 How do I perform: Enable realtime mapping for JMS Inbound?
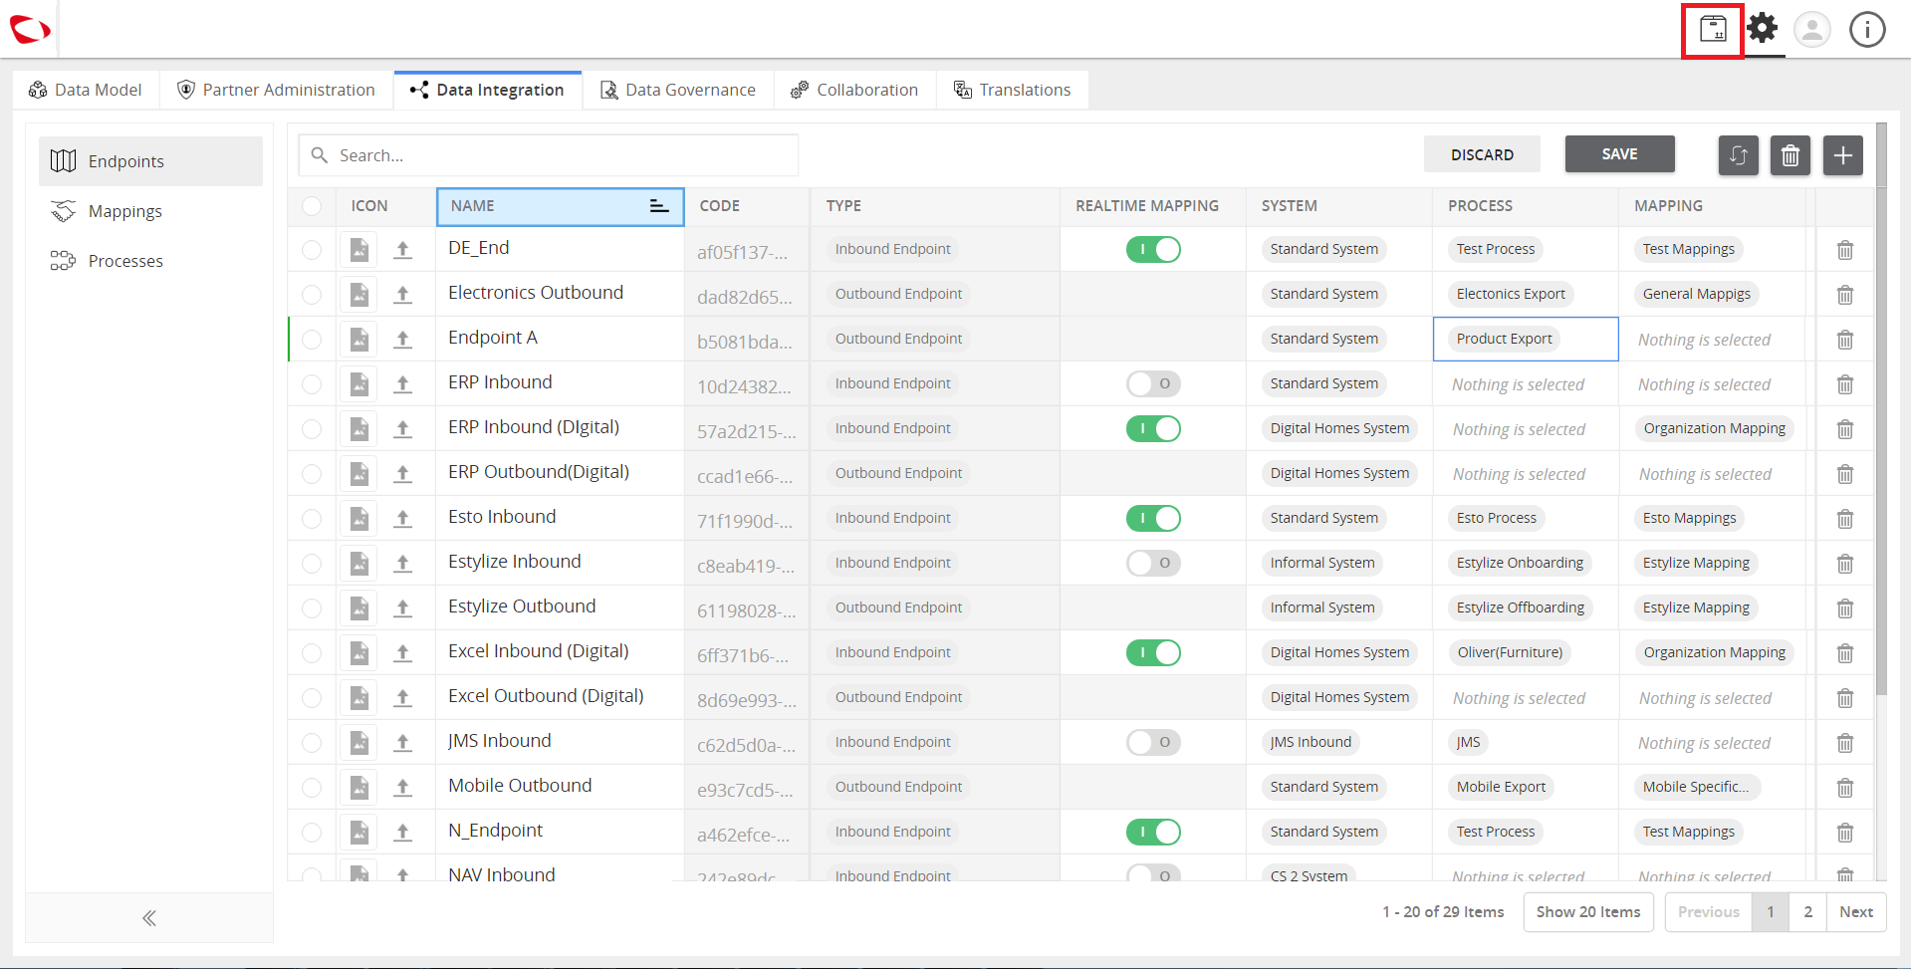click(1153, 742)
